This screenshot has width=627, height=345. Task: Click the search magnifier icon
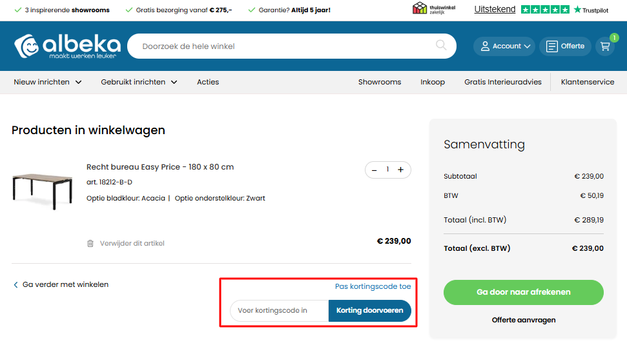click(441, 45)
